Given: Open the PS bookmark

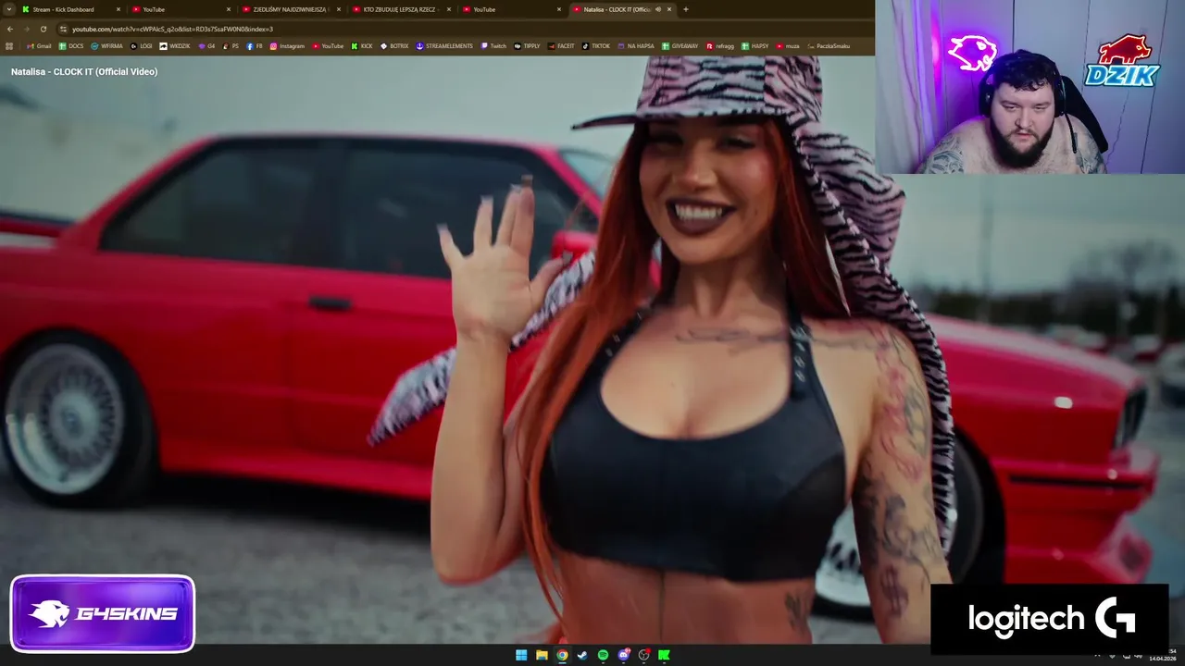Looking at the screenshot, I should (x=231, y=46).
